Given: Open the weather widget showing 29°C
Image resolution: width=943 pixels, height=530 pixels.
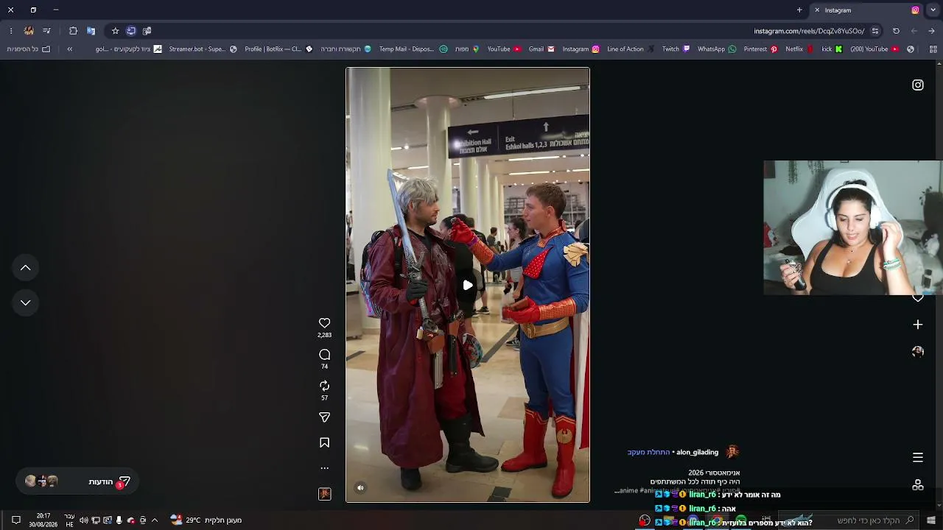Looking at the screenshot, I should [x=206, y=520].
